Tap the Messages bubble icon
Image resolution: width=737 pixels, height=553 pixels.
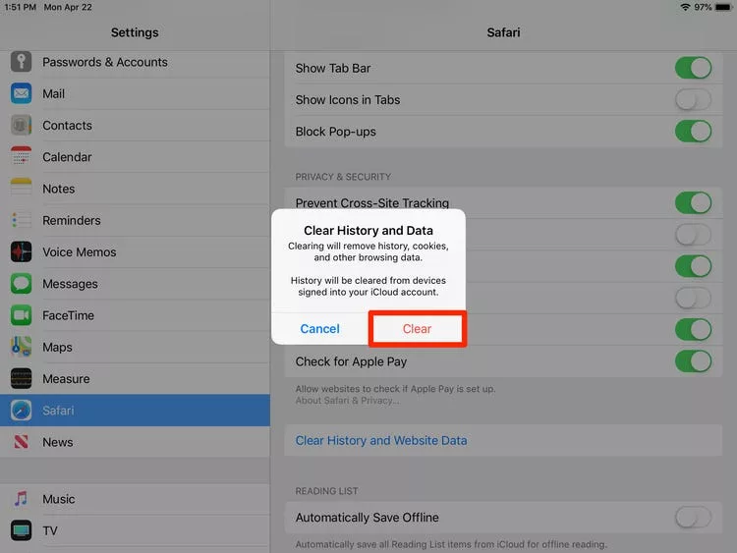point(22,283)
